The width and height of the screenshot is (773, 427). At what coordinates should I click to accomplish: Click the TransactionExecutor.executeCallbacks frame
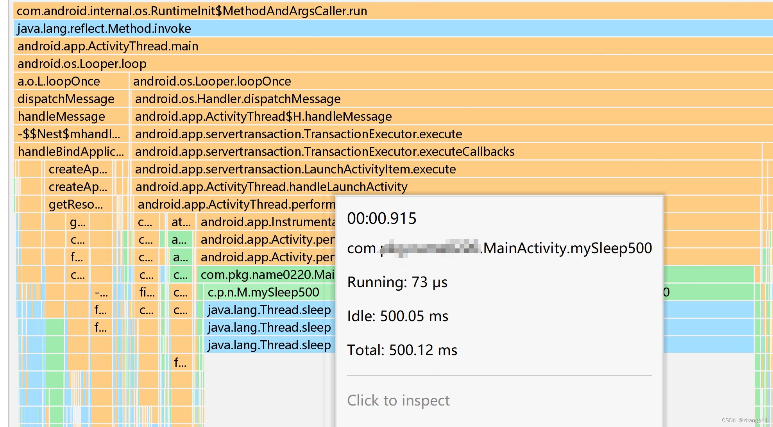[324, 151]
